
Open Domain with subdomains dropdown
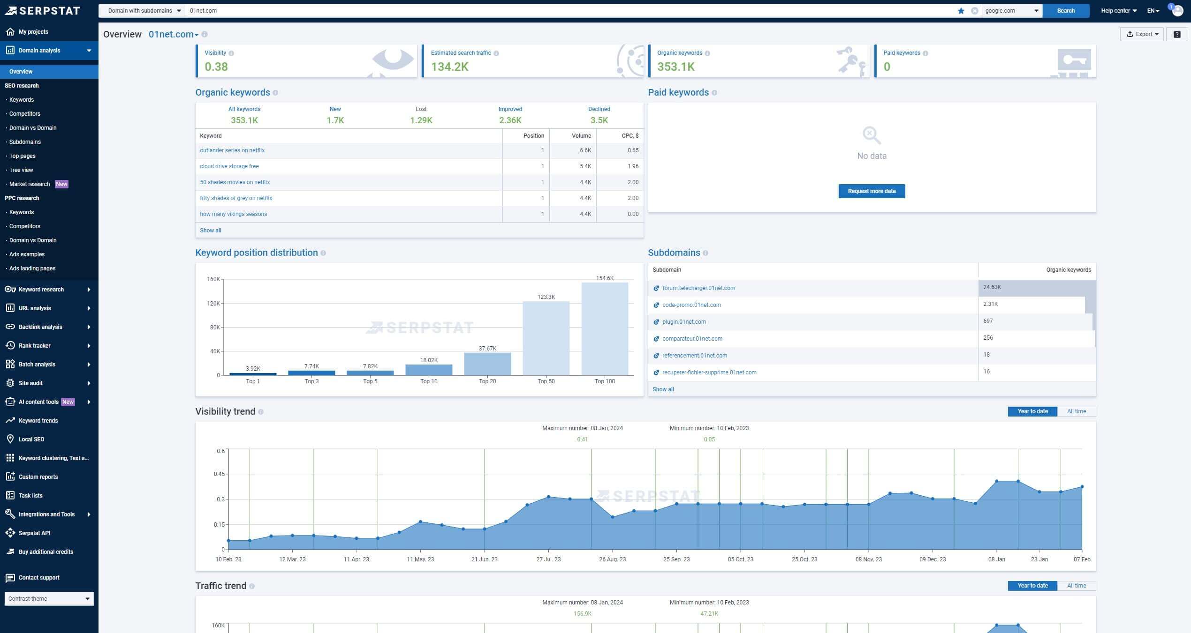(x=142, y=11)
